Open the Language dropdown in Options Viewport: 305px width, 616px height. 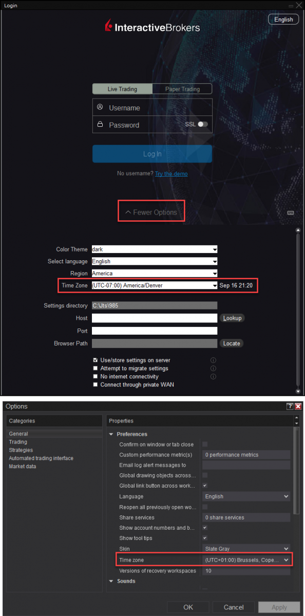[246, 496]
